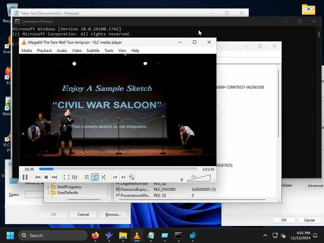Image resolution: width=324 pixels, height=243 pixels.
Task: Open the VLC Subtitle menu
Action: [x=93, y=51]
